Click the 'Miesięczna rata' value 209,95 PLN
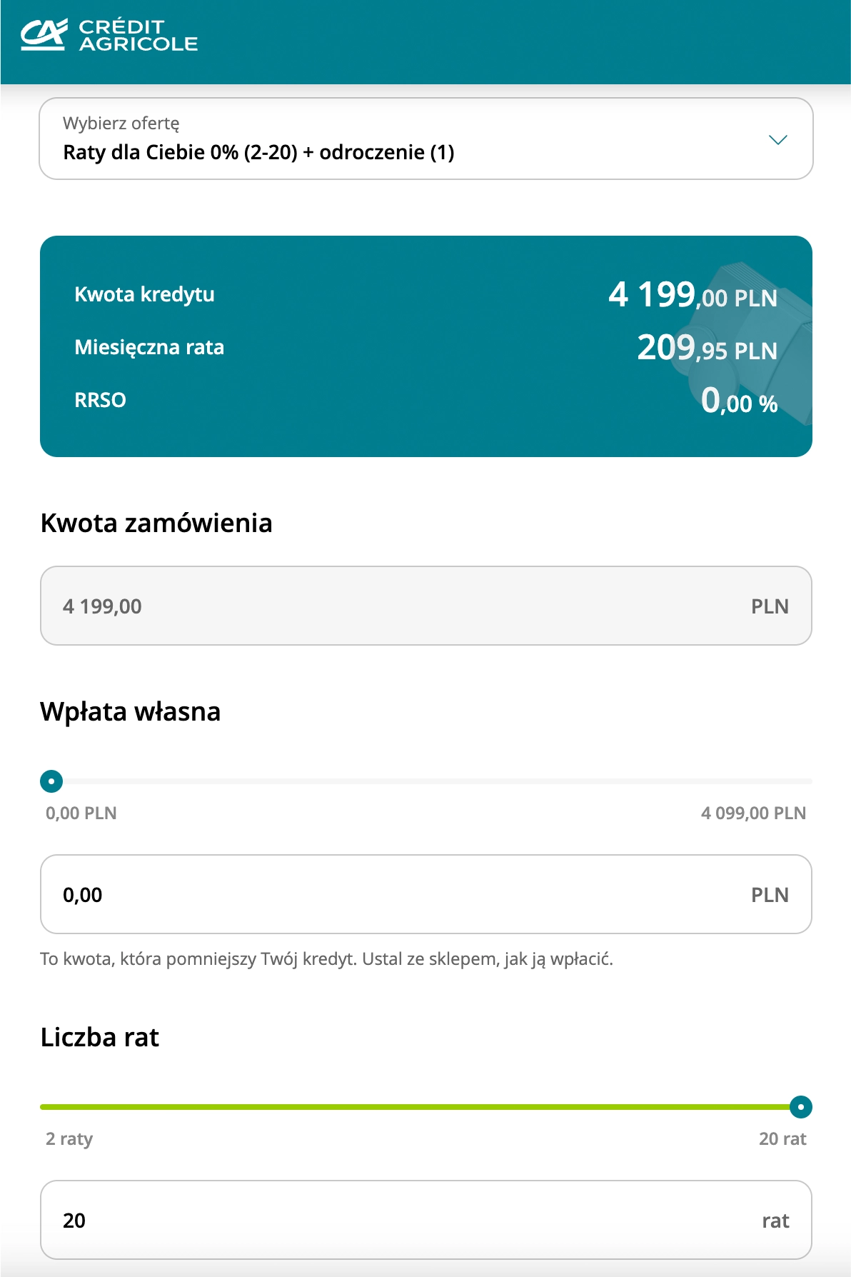This screenshot has height=1277, width=851. pyautogui.click(x=705, y=348)
